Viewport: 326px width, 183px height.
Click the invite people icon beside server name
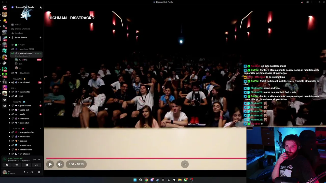(x=40, y=7)
